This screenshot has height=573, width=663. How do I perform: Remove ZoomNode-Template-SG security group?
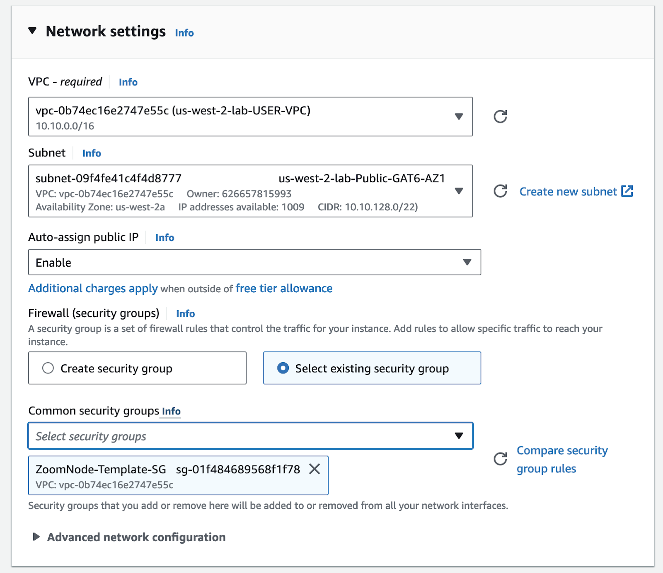click(x=315, y=469)
